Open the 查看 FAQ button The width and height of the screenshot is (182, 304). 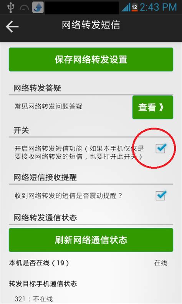pyautogui.click(x=153, y=107)
